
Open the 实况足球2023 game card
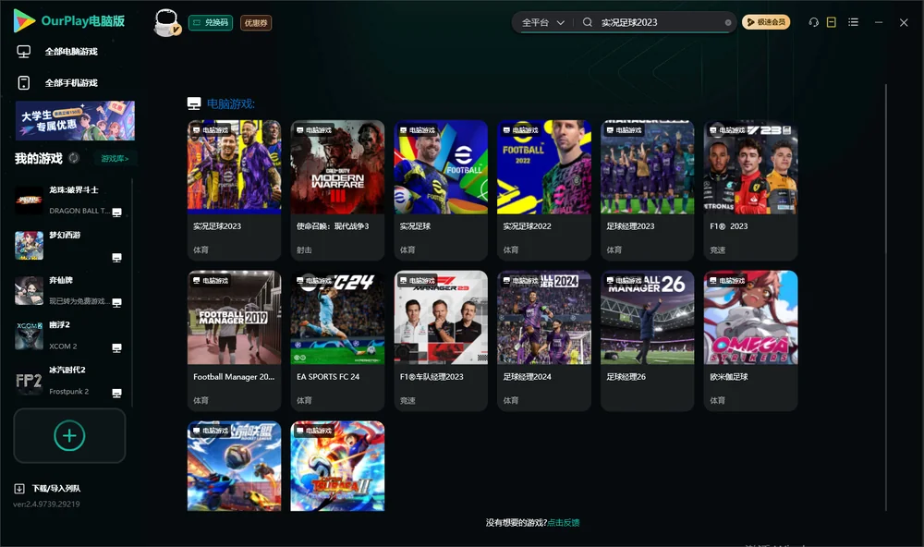pos(234,189)
